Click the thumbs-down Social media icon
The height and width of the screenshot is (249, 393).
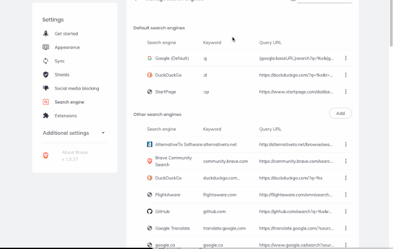click(x=46, y=88)
